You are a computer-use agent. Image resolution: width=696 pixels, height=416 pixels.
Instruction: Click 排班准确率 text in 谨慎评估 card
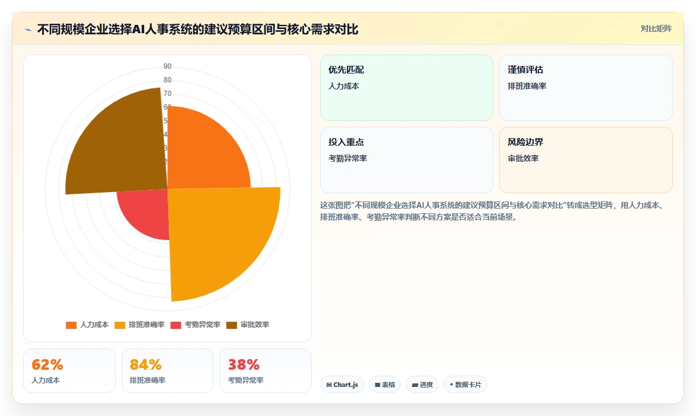click(x=527, y=86)
